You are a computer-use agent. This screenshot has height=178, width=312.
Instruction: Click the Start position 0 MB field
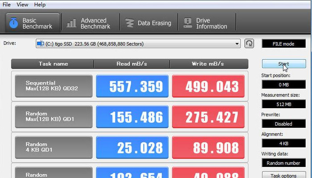tap(283, 85)
